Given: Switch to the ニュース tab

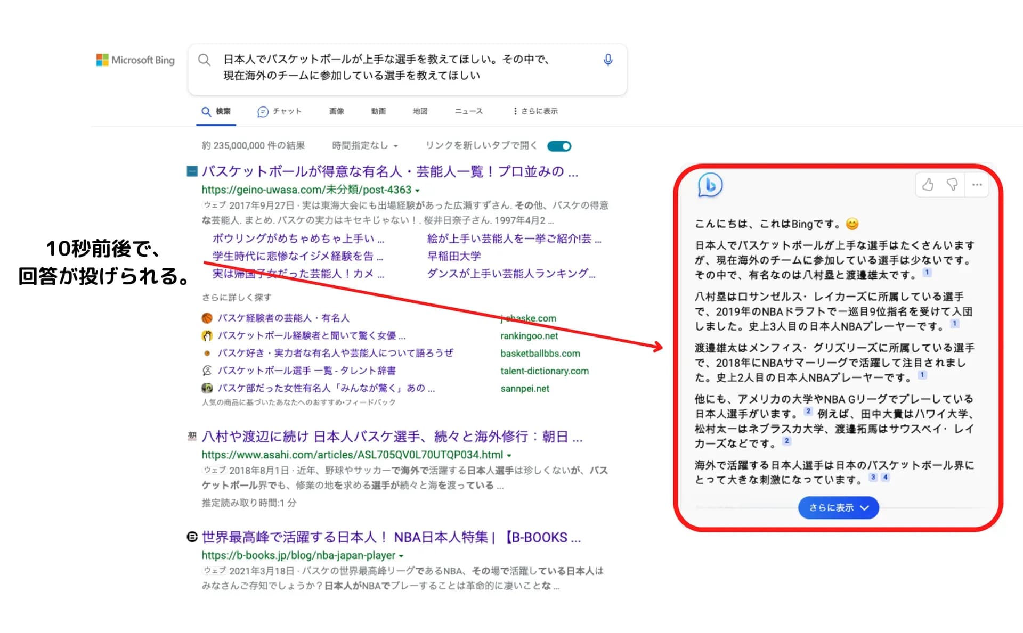Looking at the screenshot, I should click(468, 111).
